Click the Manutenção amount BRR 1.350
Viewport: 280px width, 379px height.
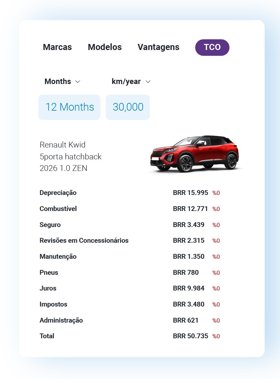point(189,257)
